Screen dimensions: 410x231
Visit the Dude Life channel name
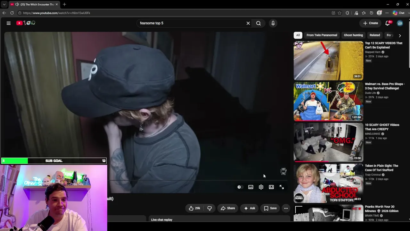click(370, 93)
